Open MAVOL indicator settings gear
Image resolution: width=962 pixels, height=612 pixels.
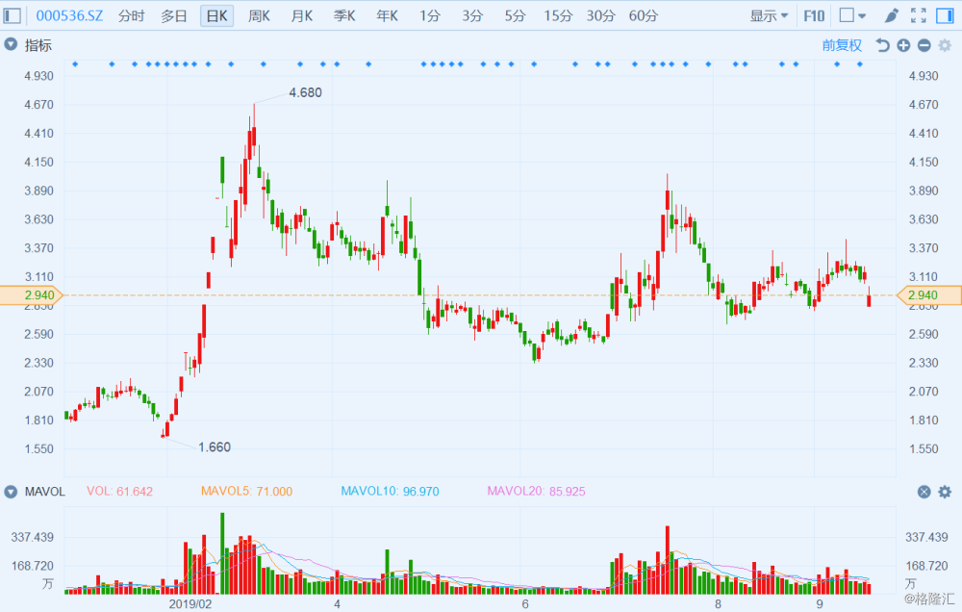tap(945, 491)
